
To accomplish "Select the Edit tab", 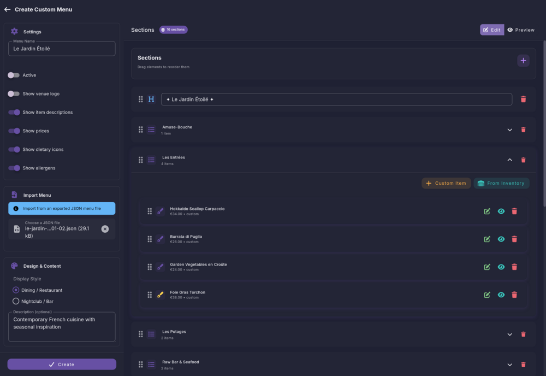I will tap(491, 30).
